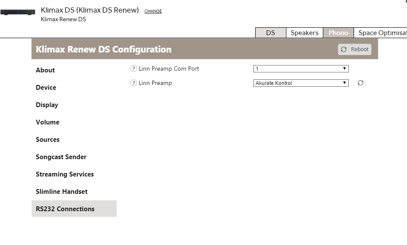Screen dimensions: 407x245
Task: Expand the Linn Preamp model dropdown
Action: click(x=301, y=83)
